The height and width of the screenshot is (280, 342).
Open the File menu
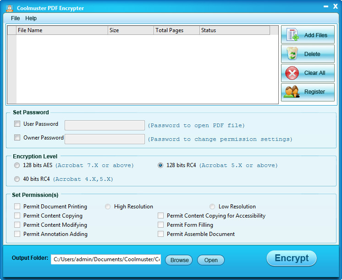coord(15,18)
